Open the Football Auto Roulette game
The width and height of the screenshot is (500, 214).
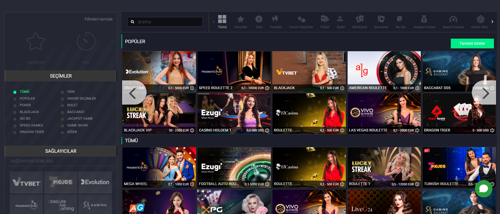pos(234,167)
